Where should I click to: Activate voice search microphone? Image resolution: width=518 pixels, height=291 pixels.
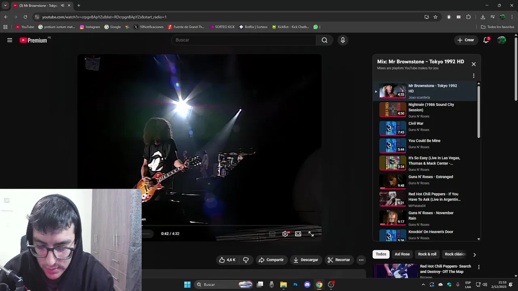tap(343, 40)
